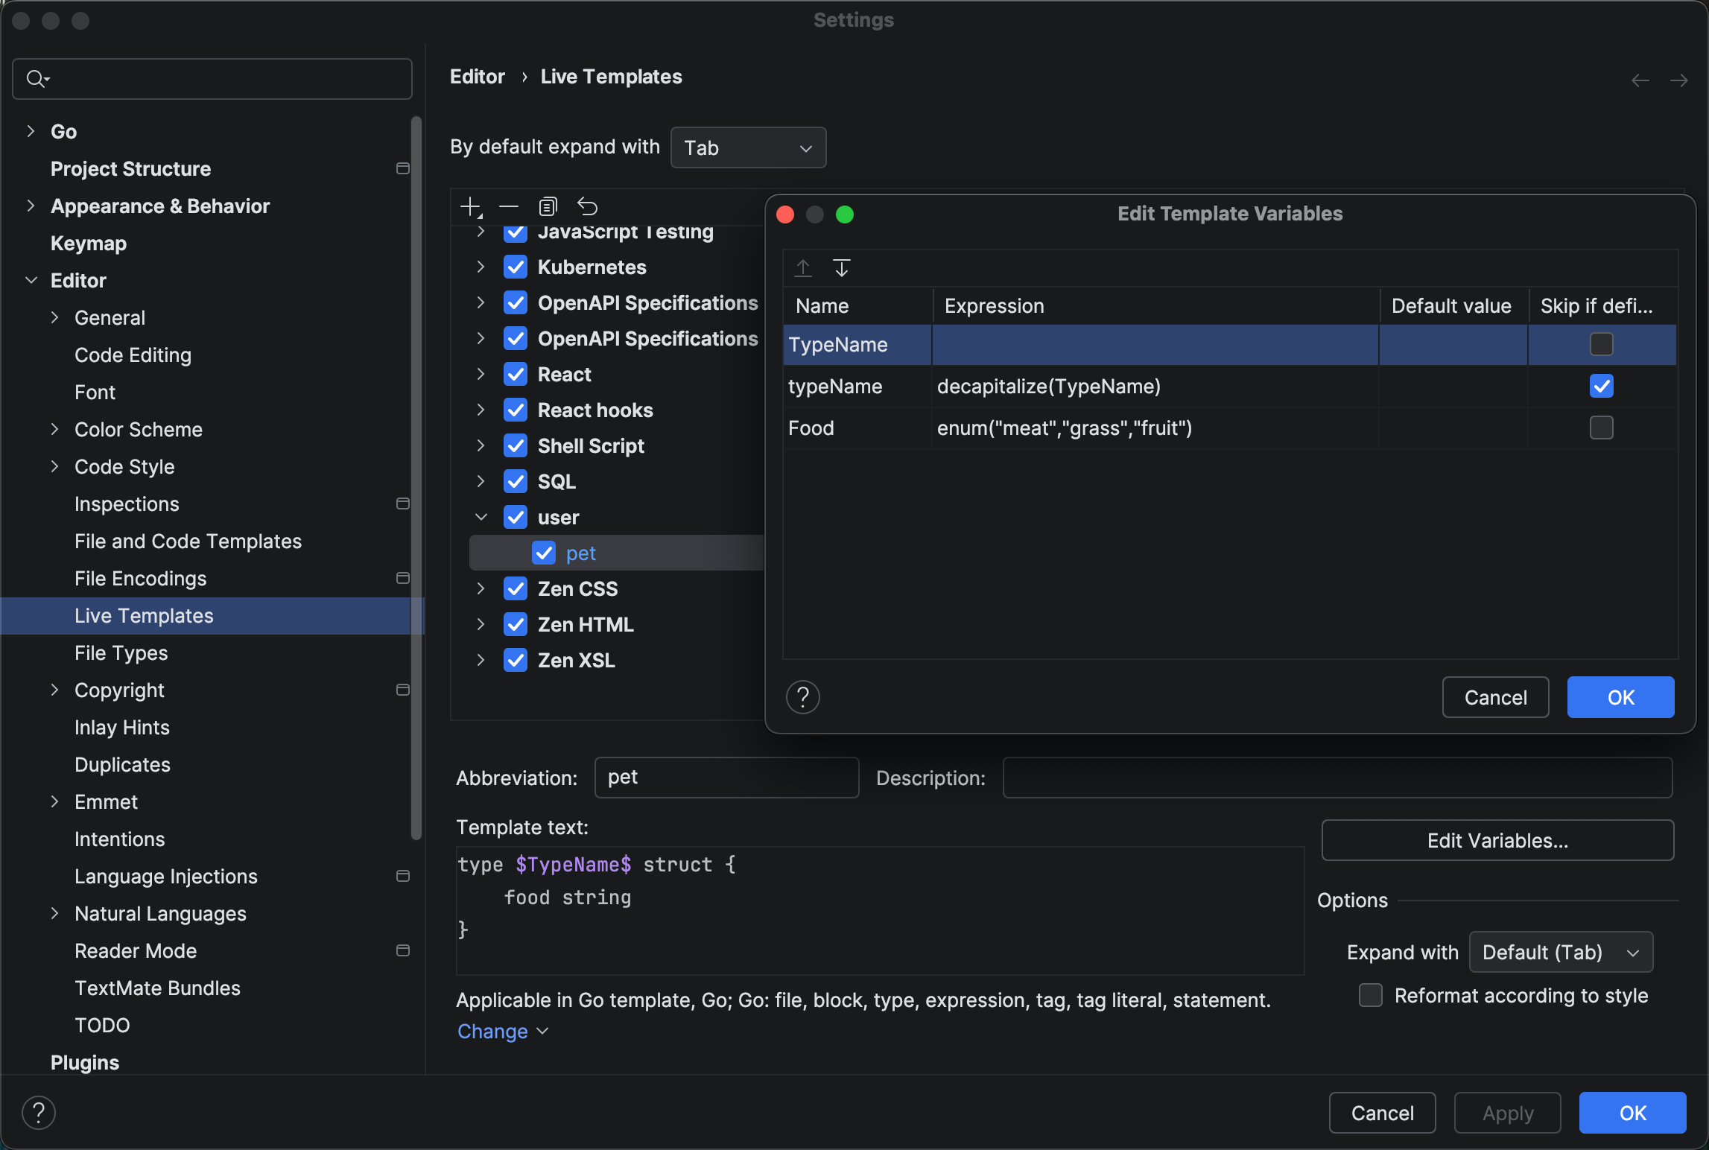
Task: Click the Abbreviation input field
Action: click(x=726, y=777)
